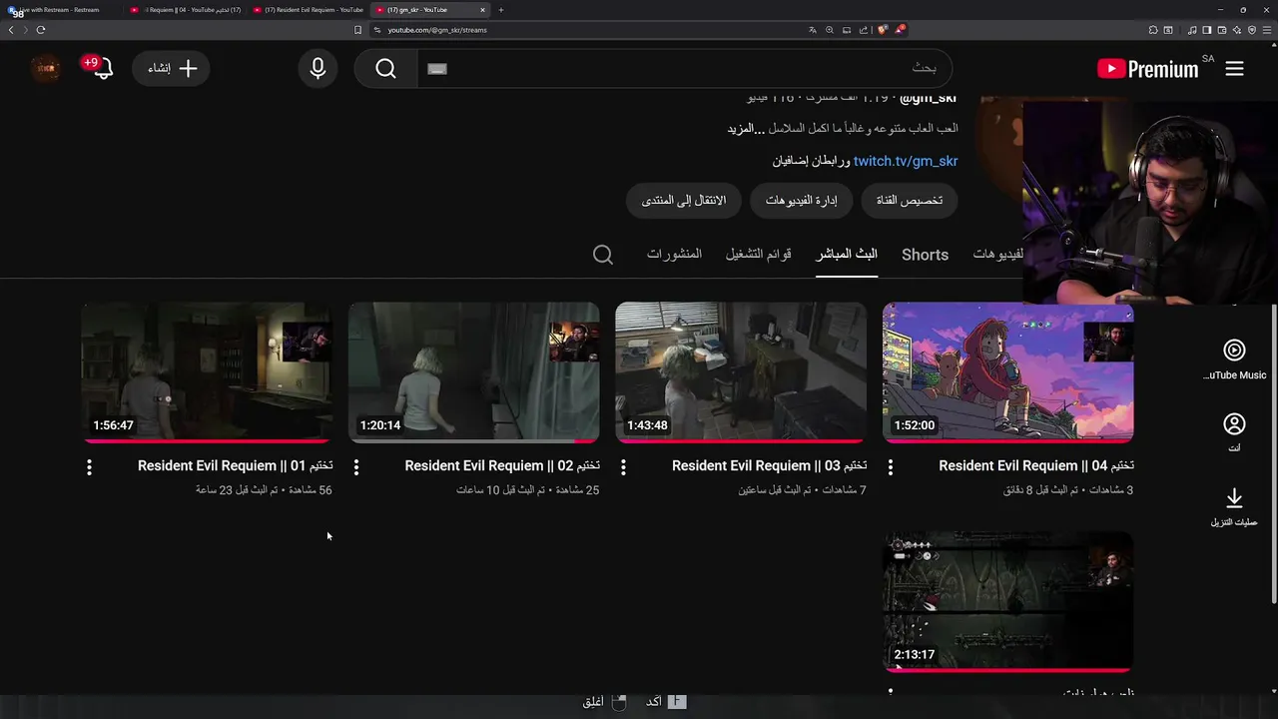Screen dimensions: 1278x719
Task: Open the YouTube hamburger guide menu
Action: pyautogui.click(x=1234, y=68)
